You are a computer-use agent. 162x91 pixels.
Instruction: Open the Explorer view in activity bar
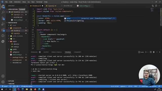3,7
